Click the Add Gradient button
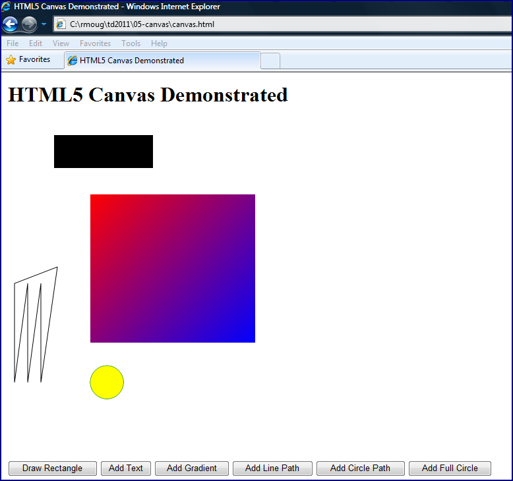513x481 pixels. pos(192,468)
